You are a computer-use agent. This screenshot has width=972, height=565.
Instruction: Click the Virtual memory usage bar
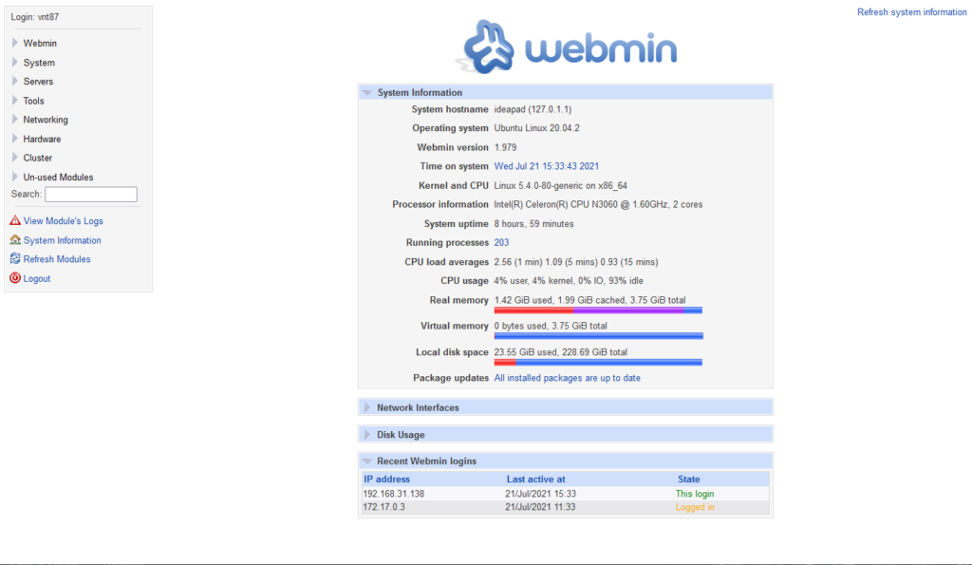tap(598, 336)
